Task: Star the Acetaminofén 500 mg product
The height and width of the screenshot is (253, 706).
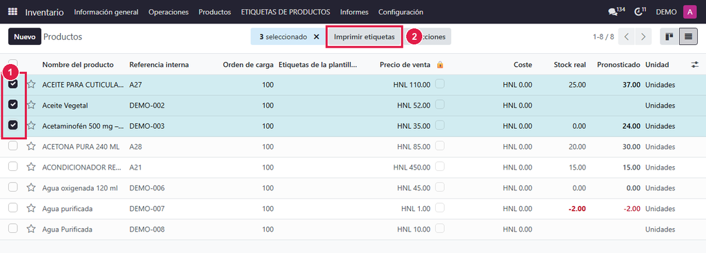Action: pyautogui.click(x=31, y=126)
